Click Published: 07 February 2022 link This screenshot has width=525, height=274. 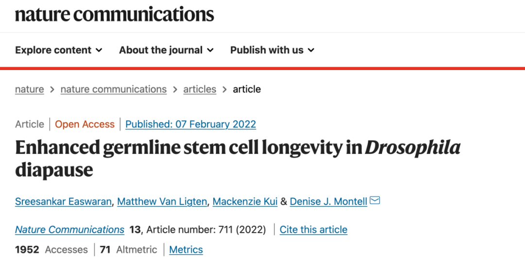tap(191, 124)
